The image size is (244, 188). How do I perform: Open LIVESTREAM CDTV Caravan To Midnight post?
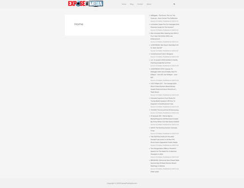click(x=164, y=73)
